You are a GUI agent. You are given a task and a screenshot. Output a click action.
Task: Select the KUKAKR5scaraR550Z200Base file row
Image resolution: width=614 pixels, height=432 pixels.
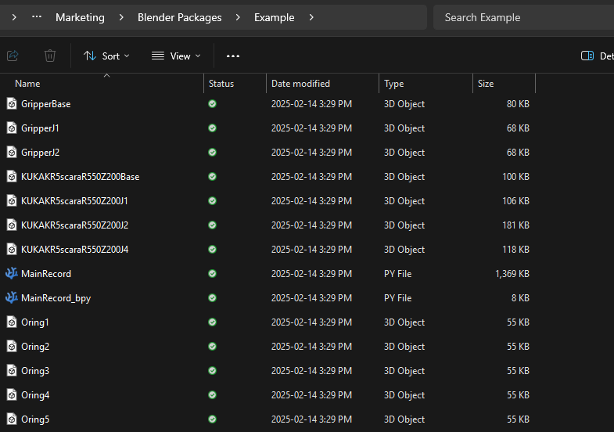(80, 177)
